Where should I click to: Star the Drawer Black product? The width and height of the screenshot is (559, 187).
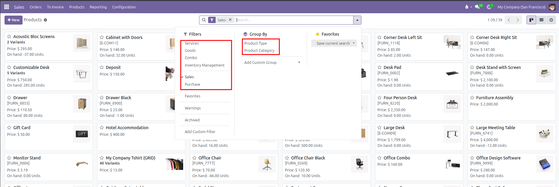(x=102, y=98)
